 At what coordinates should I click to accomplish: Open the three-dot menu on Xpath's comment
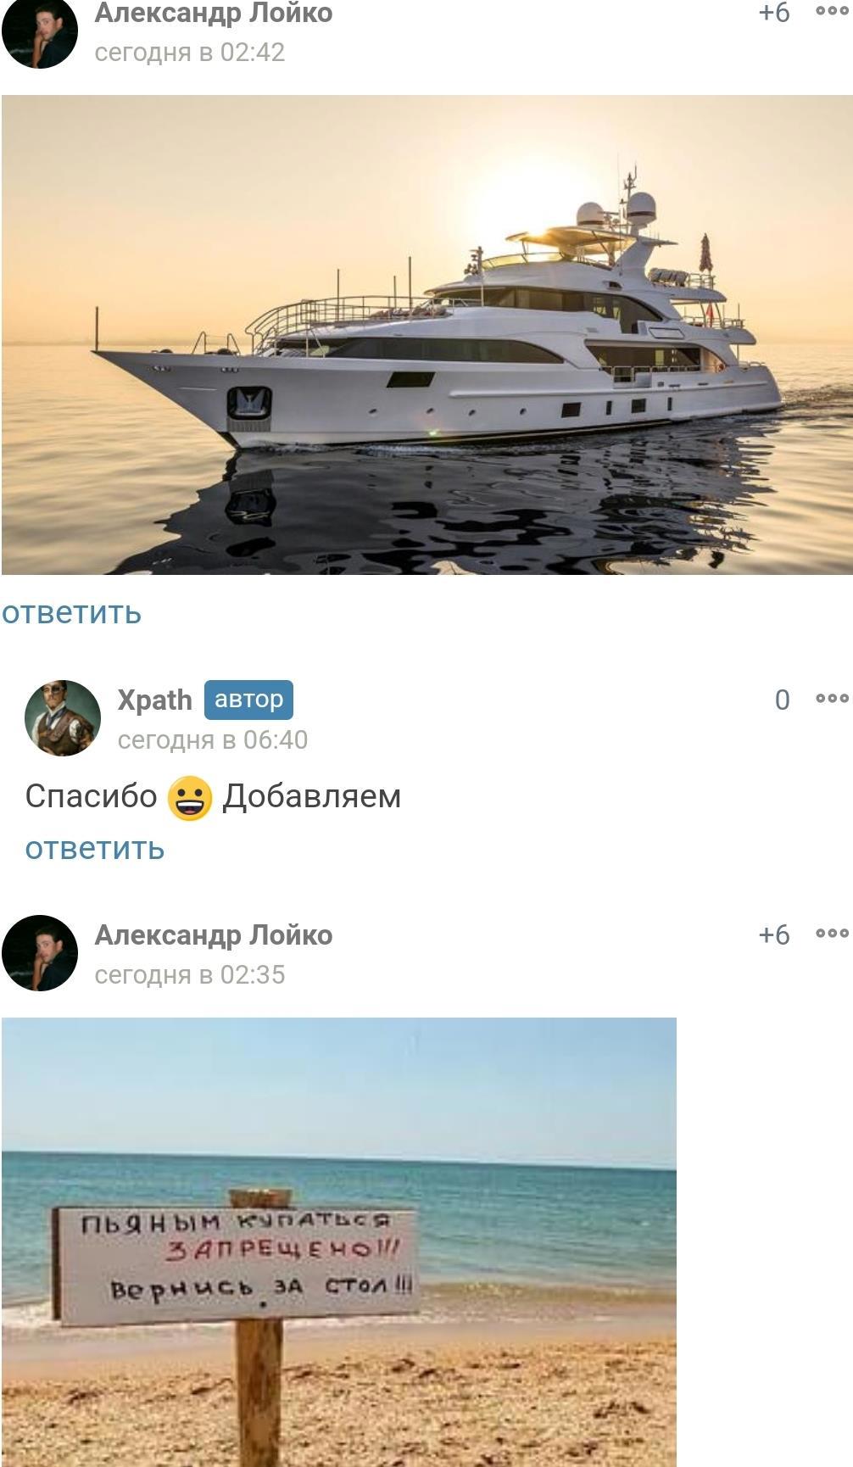pyautogui.click(x=832, y=698)
